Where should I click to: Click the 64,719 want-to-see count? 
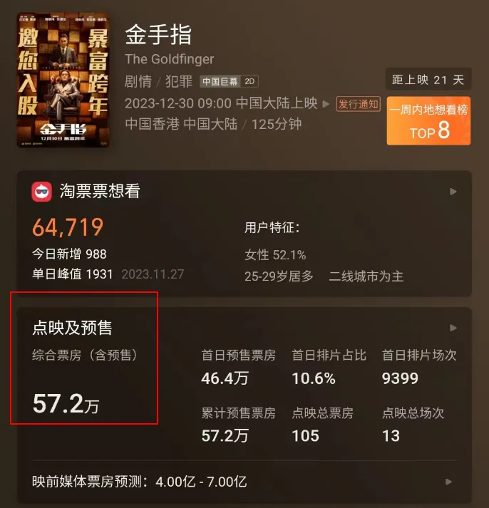[x=68, y=227]
